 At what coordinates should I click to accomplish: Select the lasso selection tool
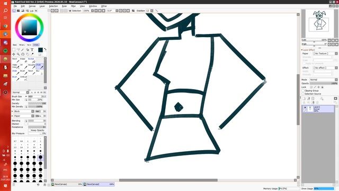pos(18,50)
